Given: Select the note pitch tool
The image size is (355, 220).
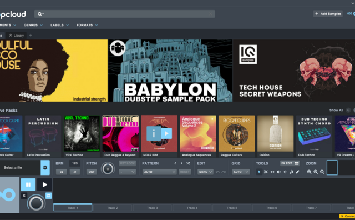Looking at the screenshot, I should tap(291, 172).
